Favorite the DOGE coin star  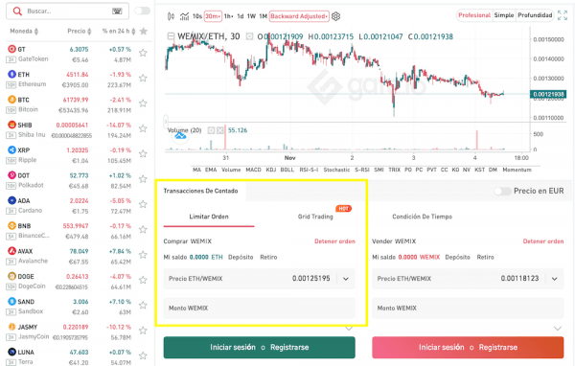pos(143,280)
